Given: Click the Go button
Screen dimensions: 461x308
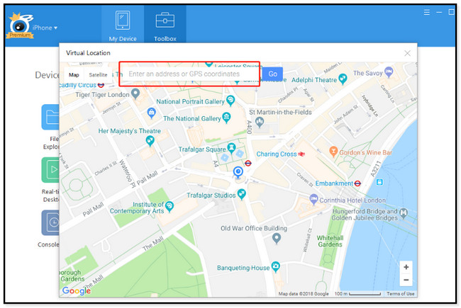Looking at the screenshot, I should pos(272,74).
